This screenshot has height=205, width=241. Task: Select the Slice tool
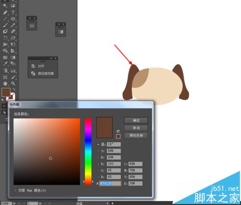coord(13,77)
